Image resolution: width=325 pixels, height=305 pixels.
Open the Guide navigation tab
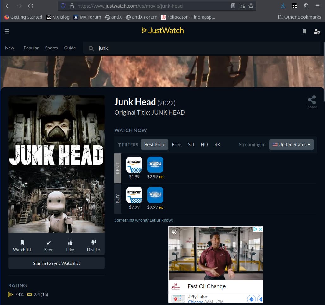click(70, 48)
